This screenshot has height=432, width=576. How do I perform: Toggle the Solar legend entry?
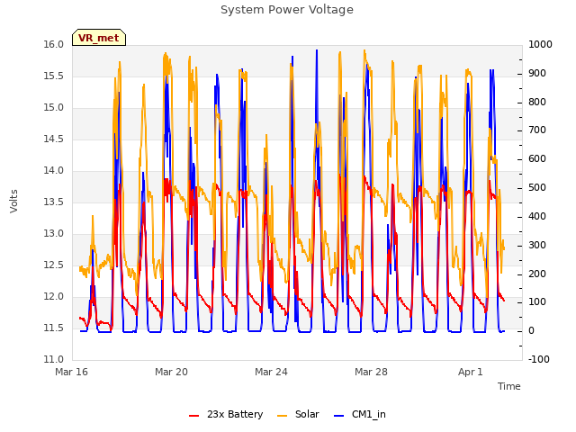pos(298,414)
